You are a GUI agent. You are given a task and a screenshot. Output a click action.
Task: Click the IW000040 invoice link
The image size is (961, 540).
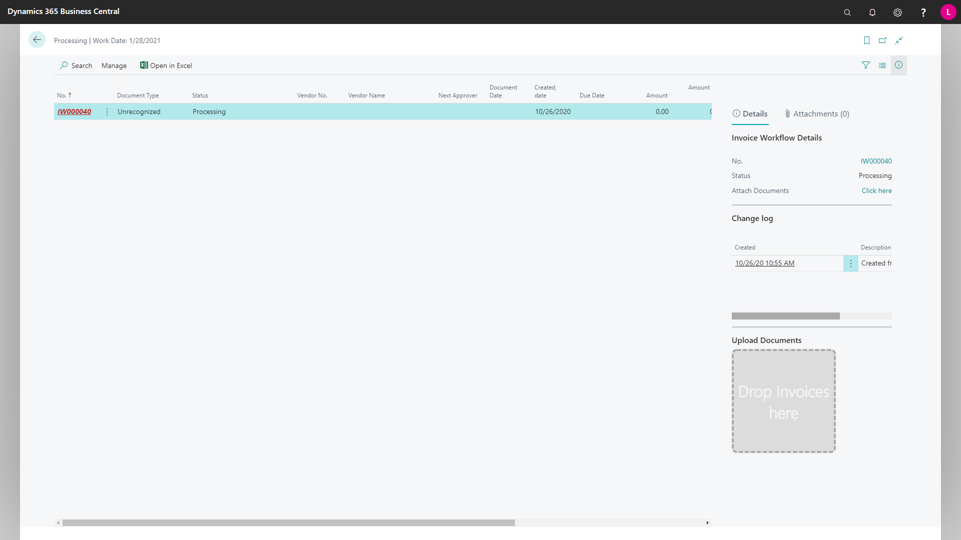(x=74, y=111)
